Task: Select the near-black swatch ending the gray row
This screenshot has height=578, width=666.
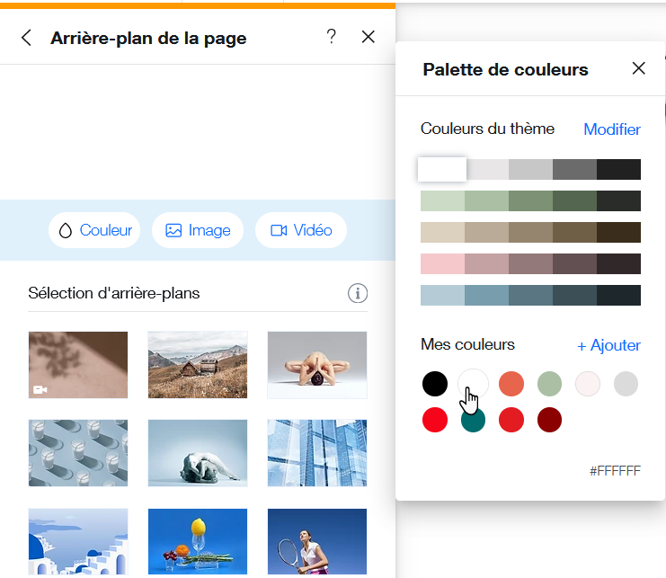Action: coord(619,170)
